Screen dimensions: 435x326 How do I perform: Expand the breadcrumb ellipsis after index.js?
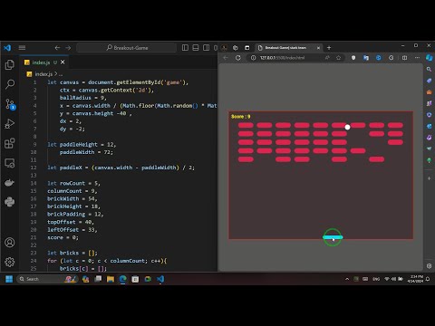point(61,74)
